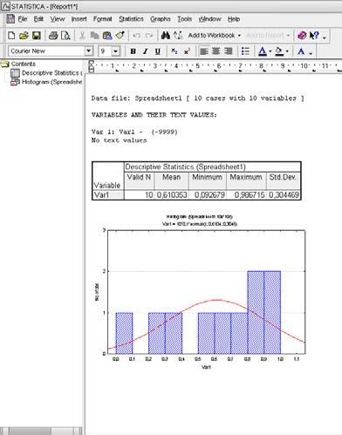
Task: Expand the font size dropdown
Action: click(116, 51)
